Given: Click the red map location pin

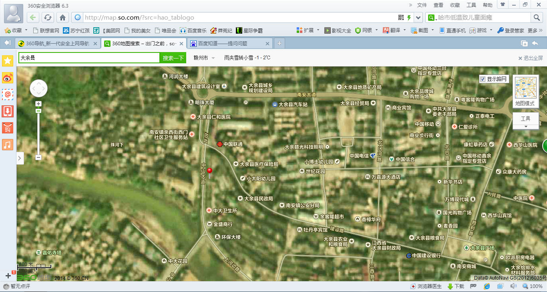Looking at the screenshot, I should click(x=209, y=172).
